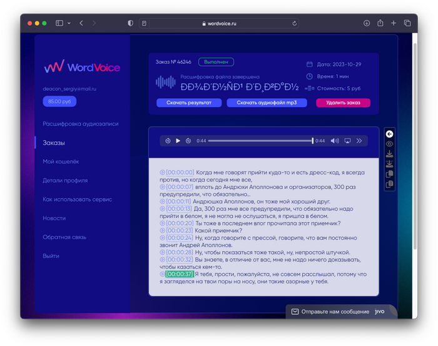Click the highlighted green timestamp [00:00:37]

180,274
